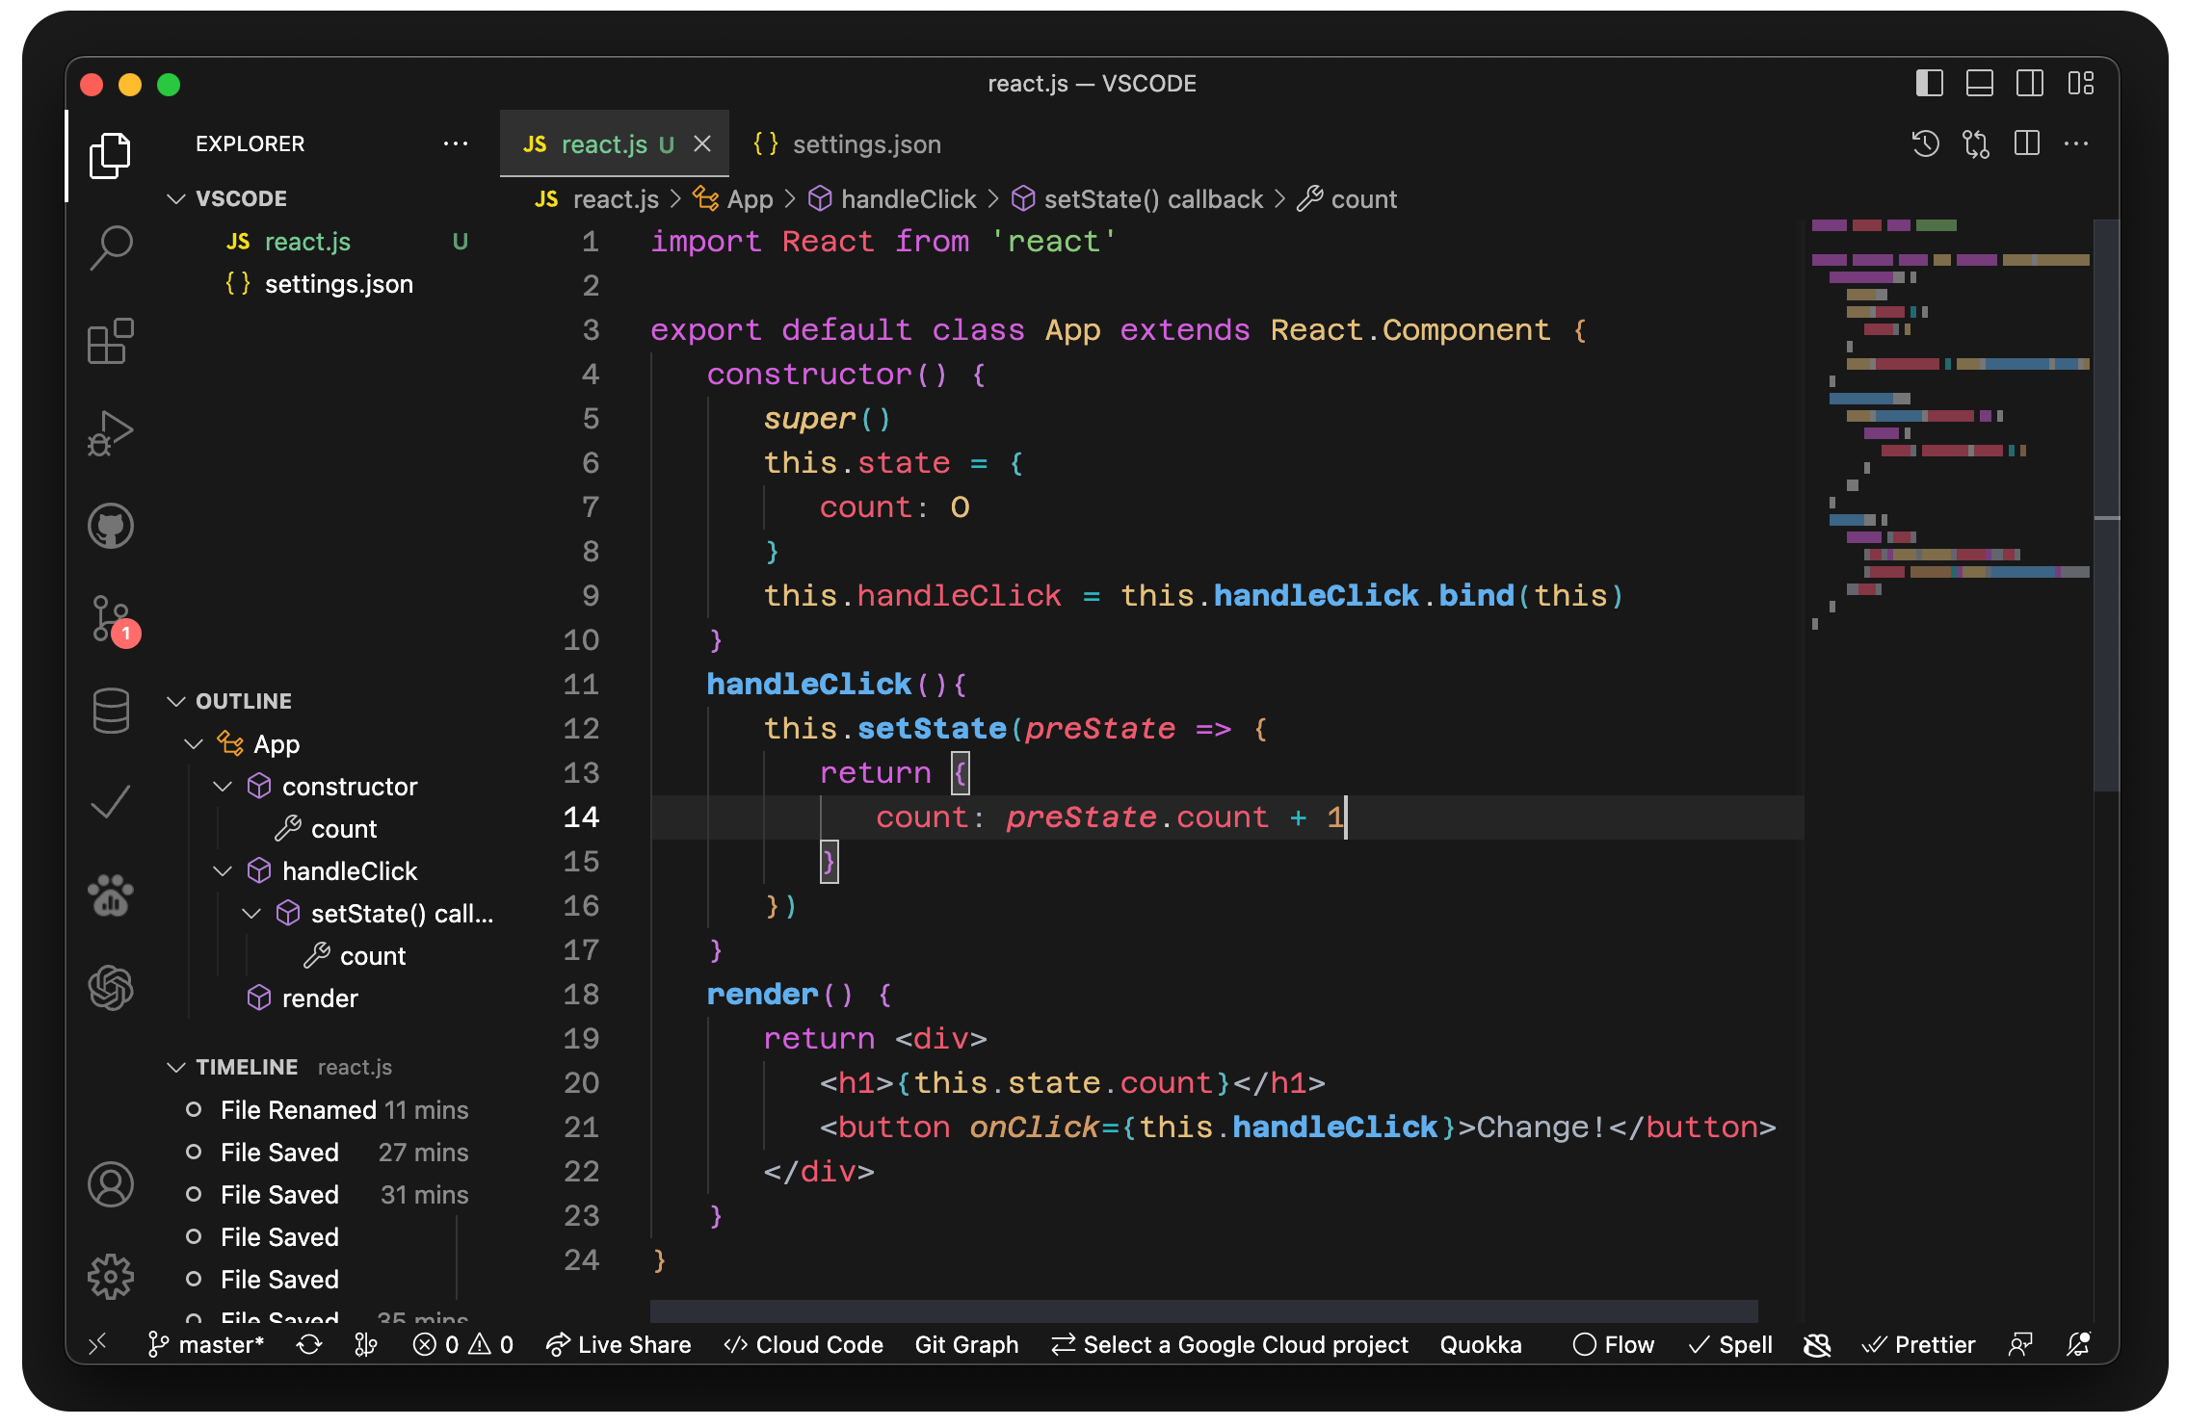Collapse the VSCODE folder in Explorer
Image resolution: width=2187 pixels, height=1426 pixels.
[176, 198]
